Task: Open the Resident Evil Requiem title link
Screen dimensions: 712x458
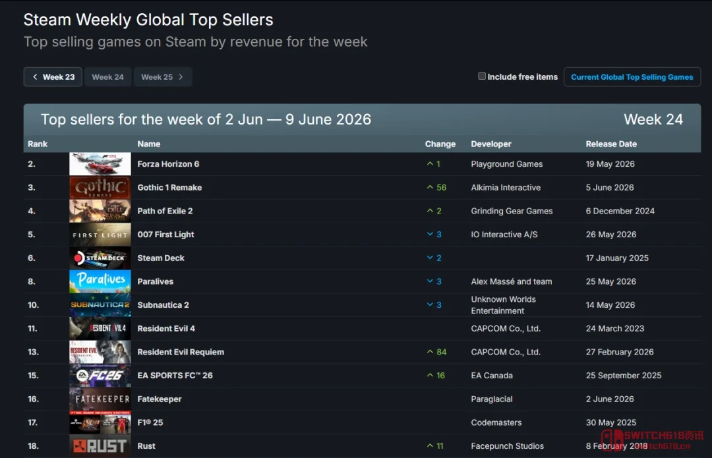Action: (x=181, y=352)
